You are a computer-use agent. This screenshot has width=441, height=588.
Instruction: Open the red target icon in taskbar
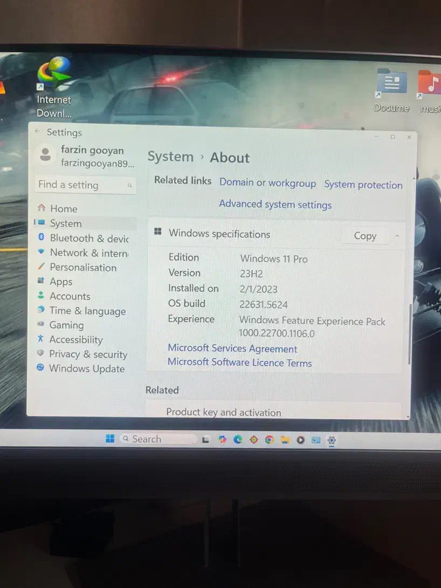pyautogui.click(x=254, y=440)
